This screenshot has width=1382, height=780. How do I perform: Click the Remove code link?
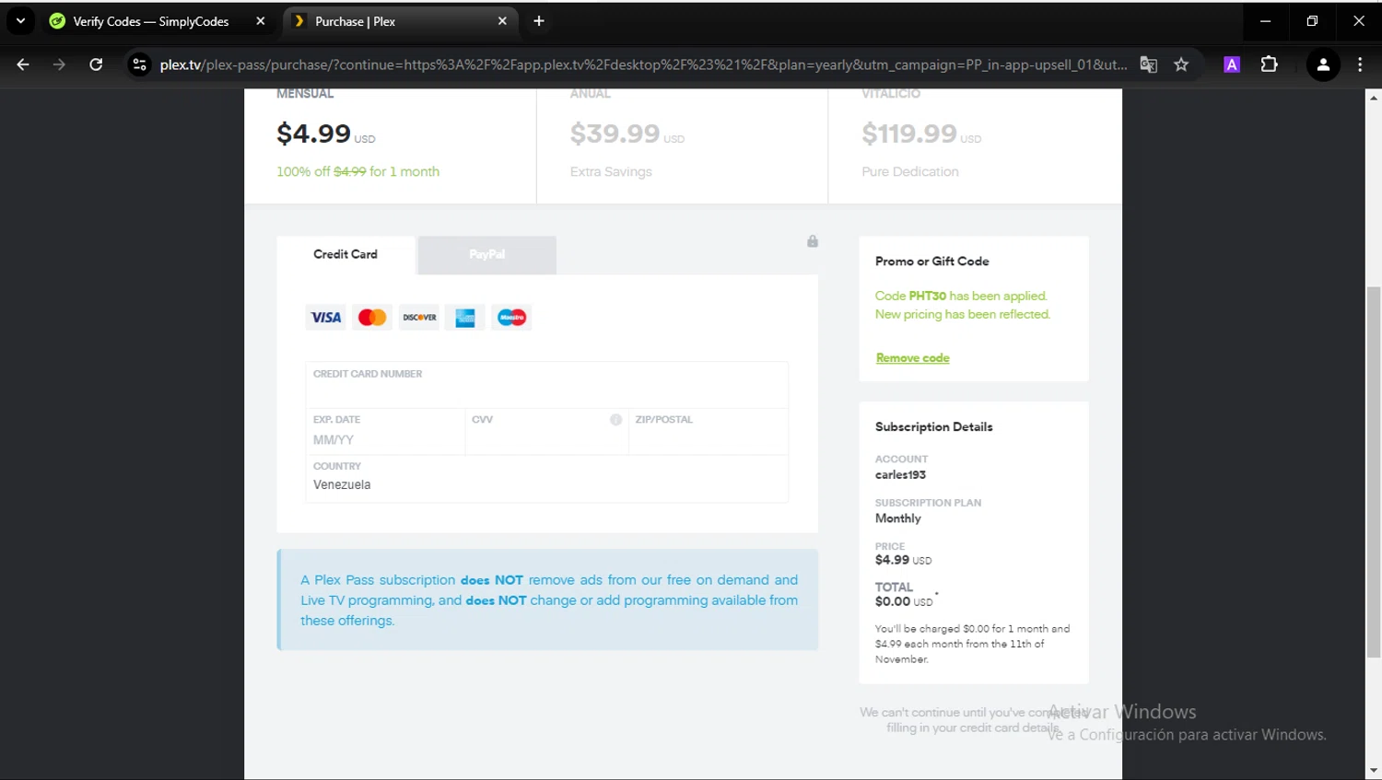pyautogui.click(x=912, y=358)
